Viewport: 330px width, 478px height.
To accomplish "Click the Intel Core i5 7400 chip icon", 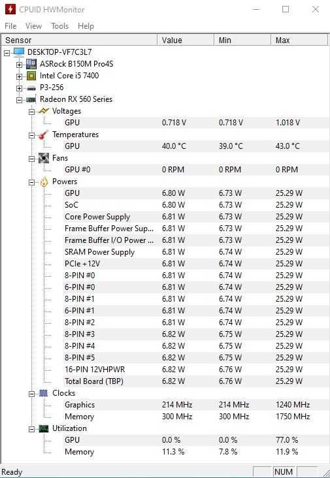I will pyautogui.click(x=31, y=76).
